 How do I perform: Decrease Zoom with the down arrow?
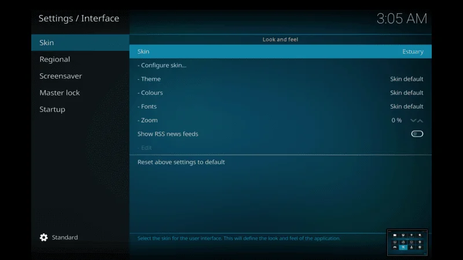[413, 120]
